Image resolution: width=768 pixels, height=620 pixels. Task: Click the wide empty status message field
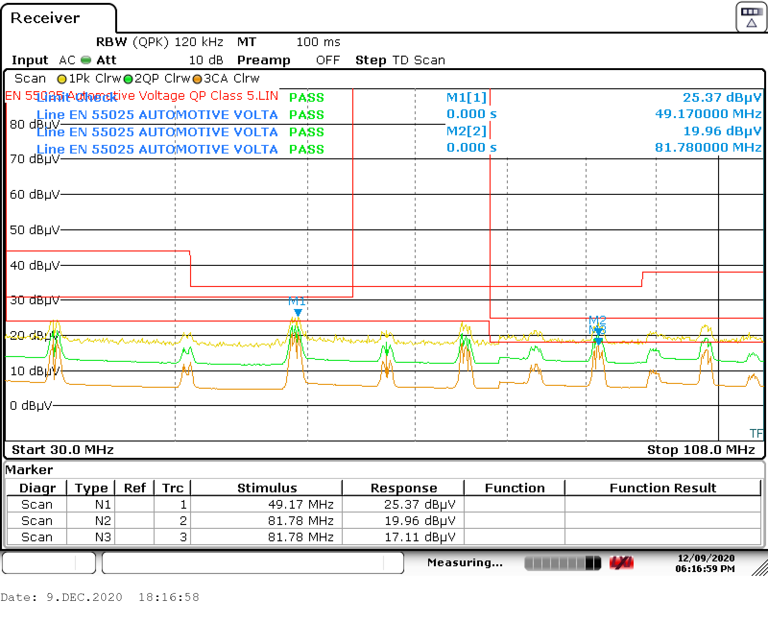point(253,563)
